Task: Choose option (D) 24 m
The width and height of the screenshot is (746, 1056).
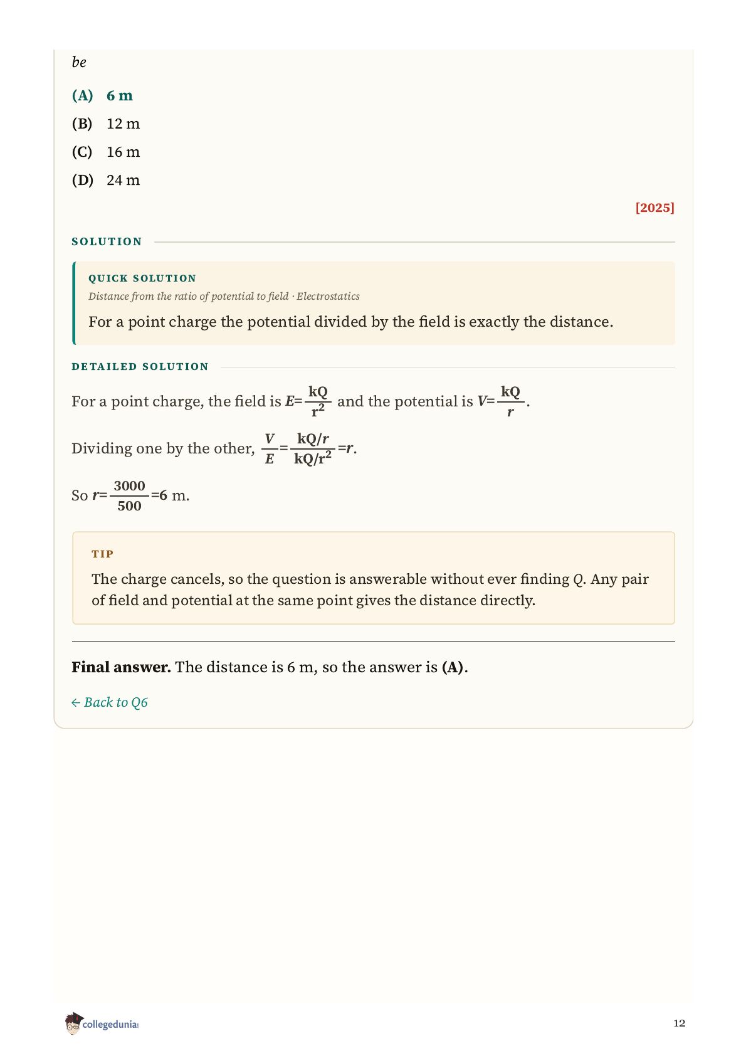Action: point(106,180)
